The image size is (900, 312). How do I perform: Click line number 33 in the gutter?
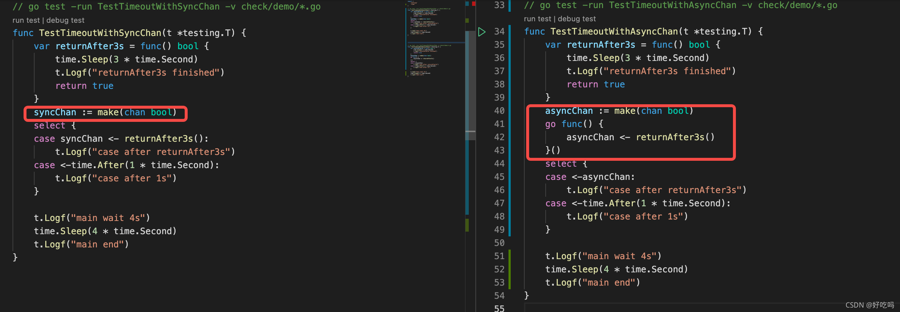[x=499, y=5]
